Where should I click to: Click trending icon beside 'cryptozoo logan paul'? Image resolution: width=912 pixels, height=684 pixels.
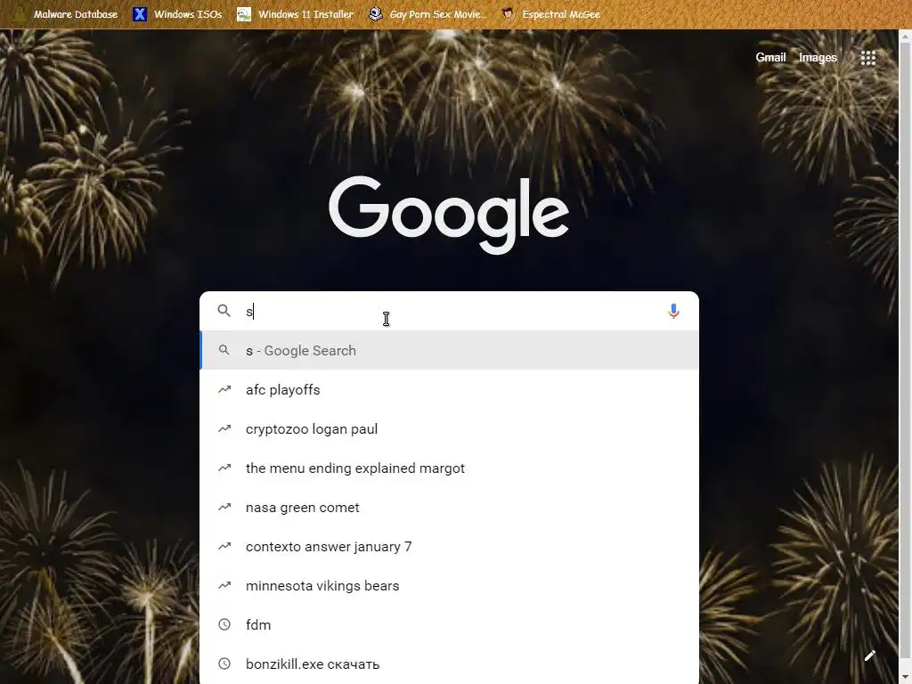(x=224, y=428)
